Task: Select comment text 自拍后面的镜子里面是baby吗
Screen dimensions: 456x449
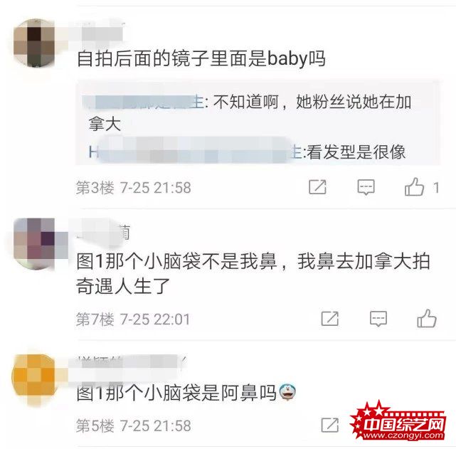Action: (201, 59)
